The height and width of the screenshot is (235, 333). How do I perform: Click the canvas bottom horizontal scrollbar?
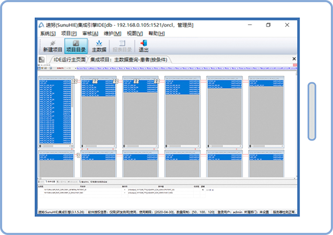coord(167,178)
